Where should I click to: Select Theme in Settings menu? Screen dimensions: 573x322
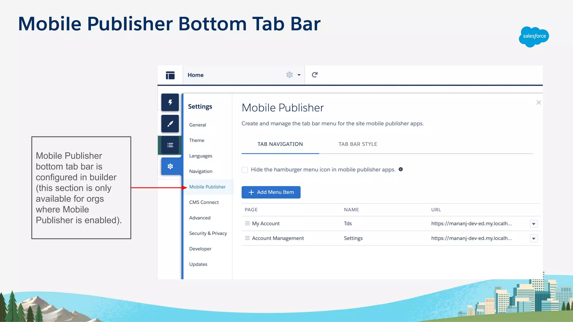tap(197, 140)
